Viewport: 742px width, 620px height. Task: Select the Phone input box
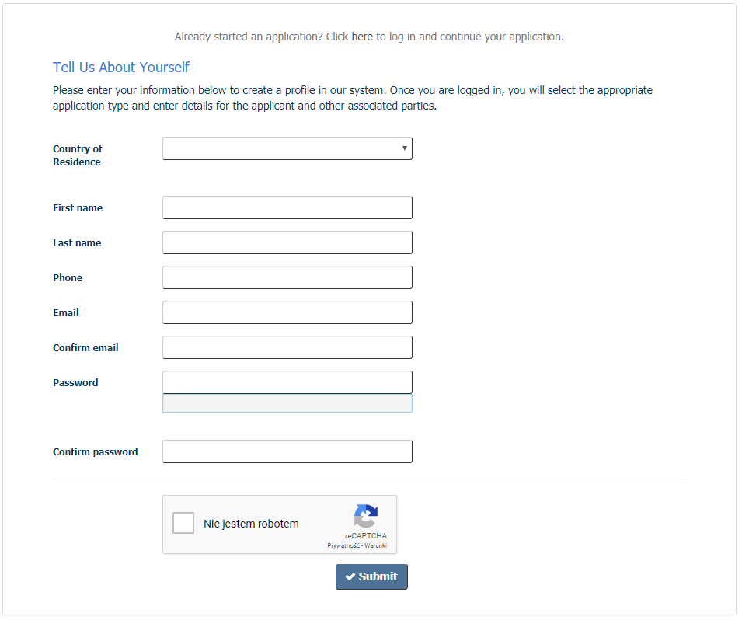point(287,277)
